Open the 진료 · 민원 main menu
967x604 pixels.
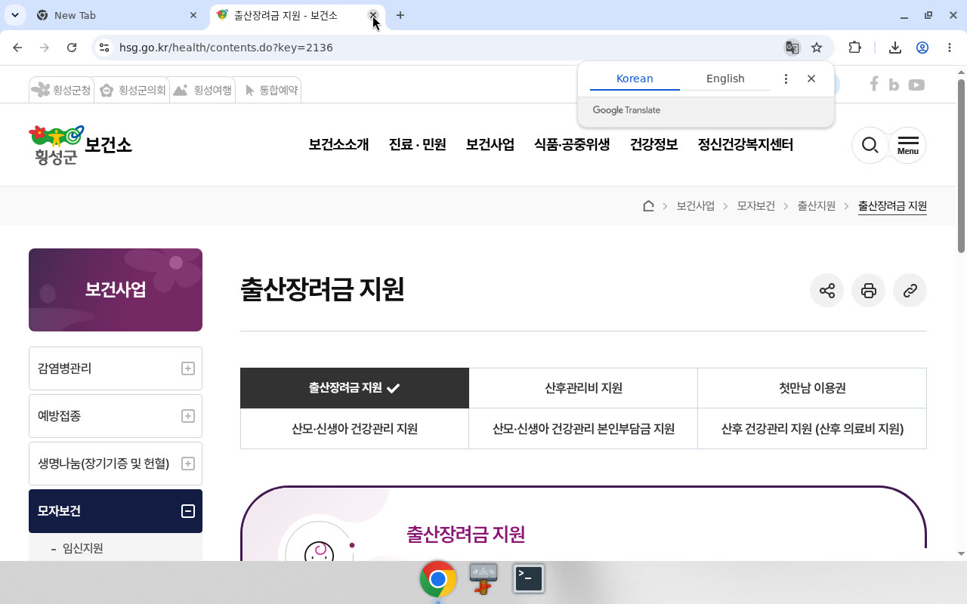tap(418, 144)
